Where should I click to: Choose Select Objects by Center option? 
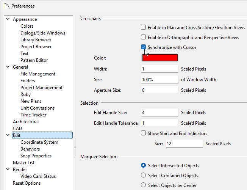coord(143,185)
